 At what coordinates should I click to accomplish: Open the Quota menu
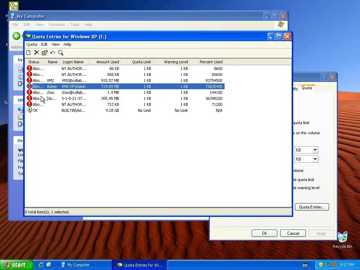[x=32, y=44]
